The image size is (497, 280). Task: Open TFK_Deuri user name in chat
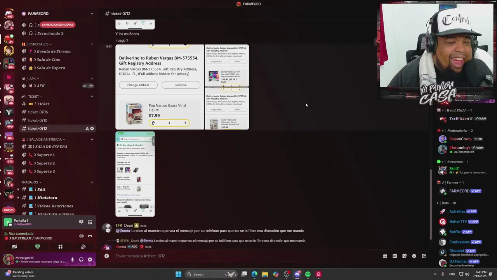pos(124,226)
